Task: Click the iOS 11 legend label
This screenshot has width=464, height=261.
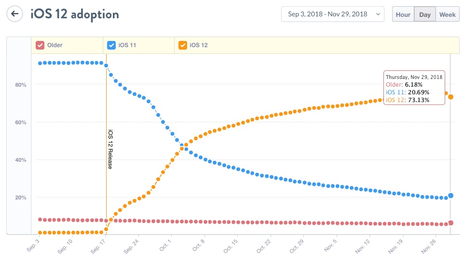Action: (127, 45)
